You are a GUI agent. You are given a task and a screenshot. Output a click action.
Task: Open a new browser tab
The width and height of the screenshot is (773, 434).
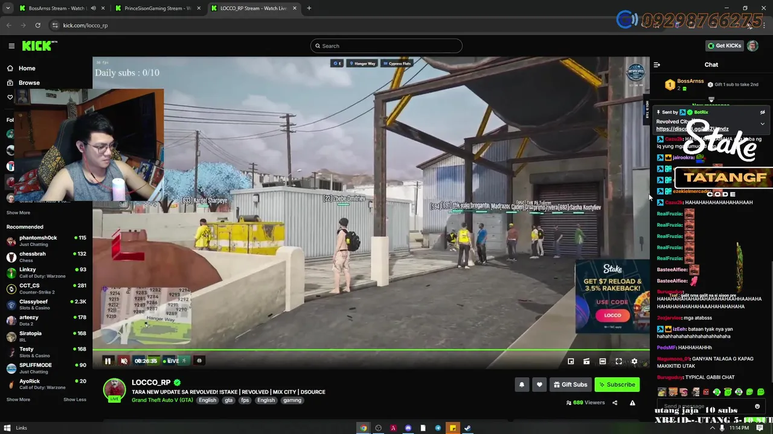[309, 8]
